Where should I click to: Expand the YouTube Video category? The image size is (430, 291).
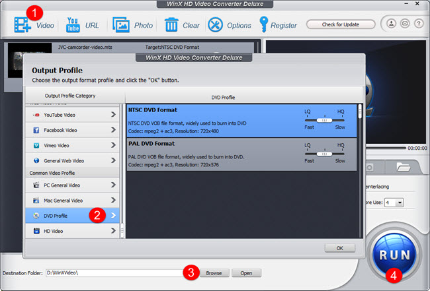(113, 115)
